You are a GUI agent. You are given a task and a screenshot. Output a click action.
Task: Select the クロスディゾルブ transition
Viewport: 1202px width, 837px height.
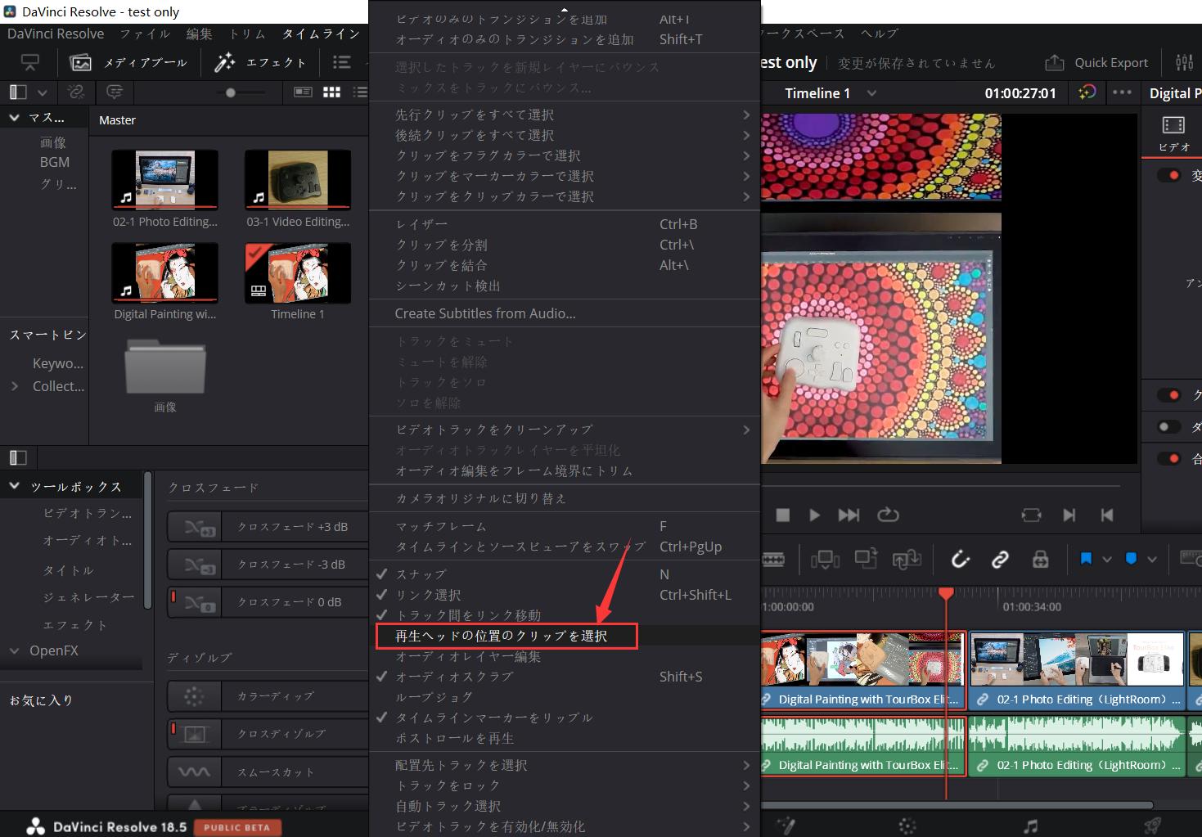pyautogui.click(x=268, y=734)
